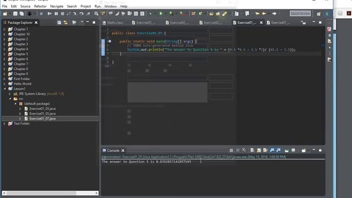352x198 pixels.
Task: Switch to Java perspective icon
Action: 327,14
